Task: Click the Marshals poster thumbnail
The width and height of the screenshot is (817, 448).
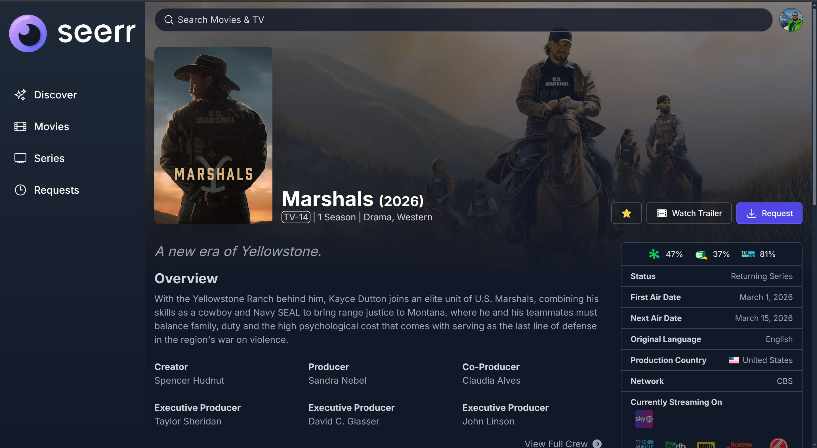Action: coord(213,135)
